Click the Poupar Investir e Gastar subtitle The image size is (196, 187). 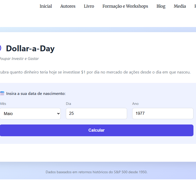[x=19, y=59]
